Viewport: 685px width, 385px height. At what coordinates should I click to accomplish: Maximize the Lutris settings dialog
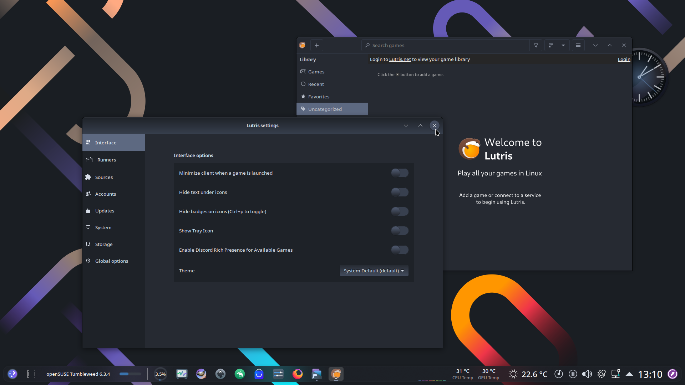[420, 125]
